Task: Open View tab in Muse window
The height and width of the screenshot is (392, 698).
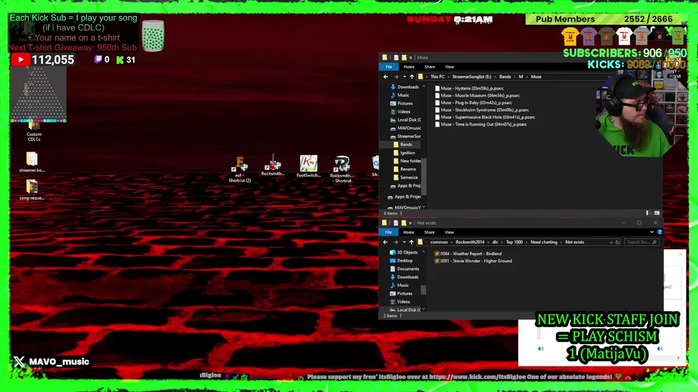Action: tap(449, 67)
